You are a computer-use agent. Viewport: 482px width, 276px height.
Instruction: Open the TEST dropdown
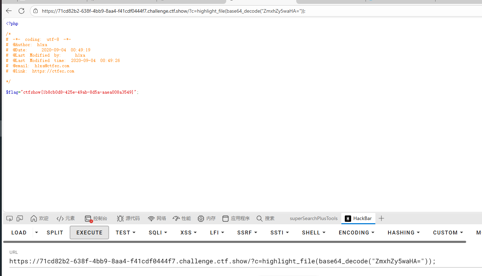(126, 233)
